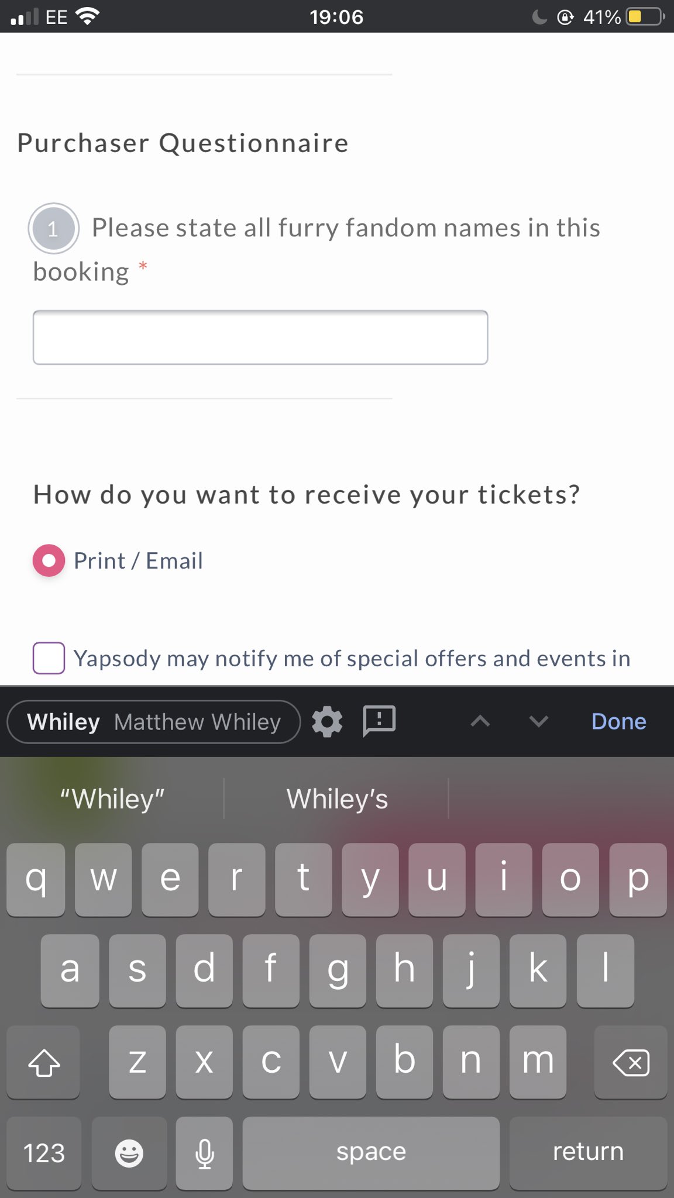Image resolution: width=674 pixels, height=1198 pixels.
Task: Select the Whiley Matthew Whiley autofill suggestion
Action: tap(154, 722)
